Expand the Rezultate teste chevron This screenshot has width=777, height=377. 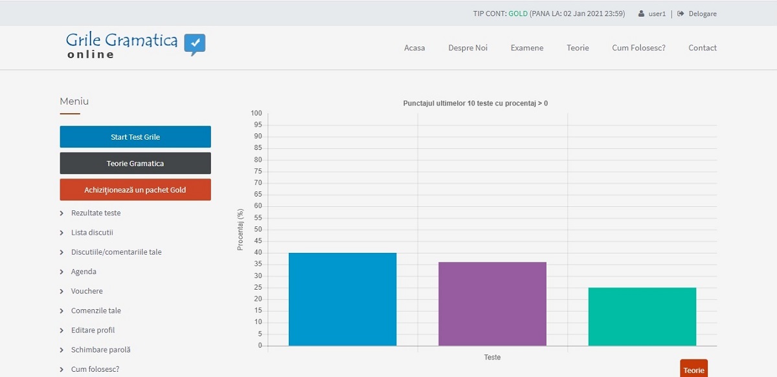click(62, 213)
